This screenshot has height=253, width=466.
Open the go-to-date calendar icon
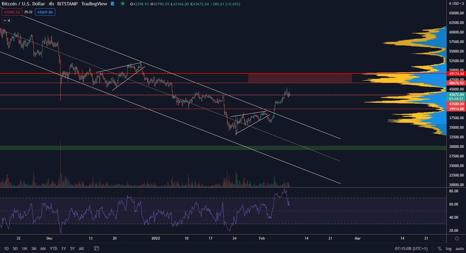(96, 249)
